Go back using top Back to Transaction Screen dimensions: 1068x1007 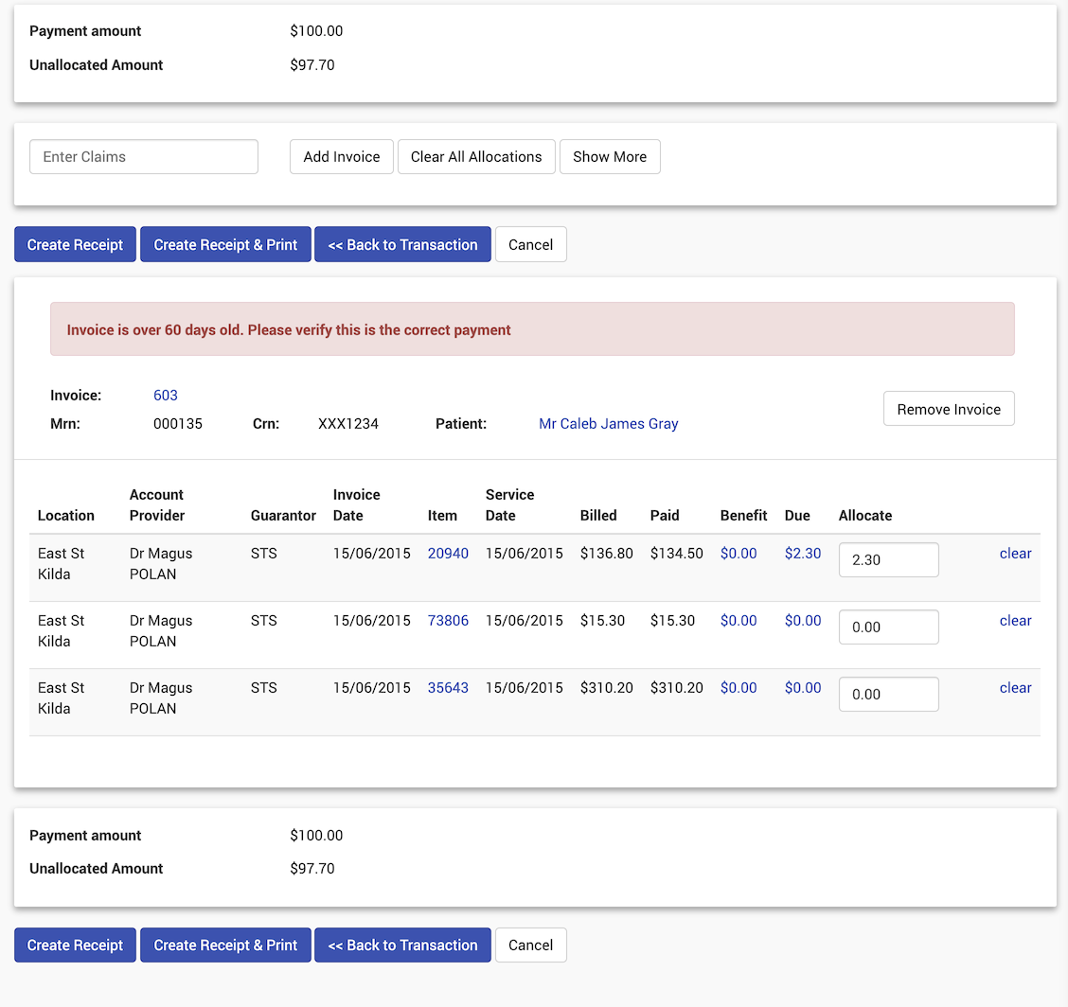coord(402,244)
